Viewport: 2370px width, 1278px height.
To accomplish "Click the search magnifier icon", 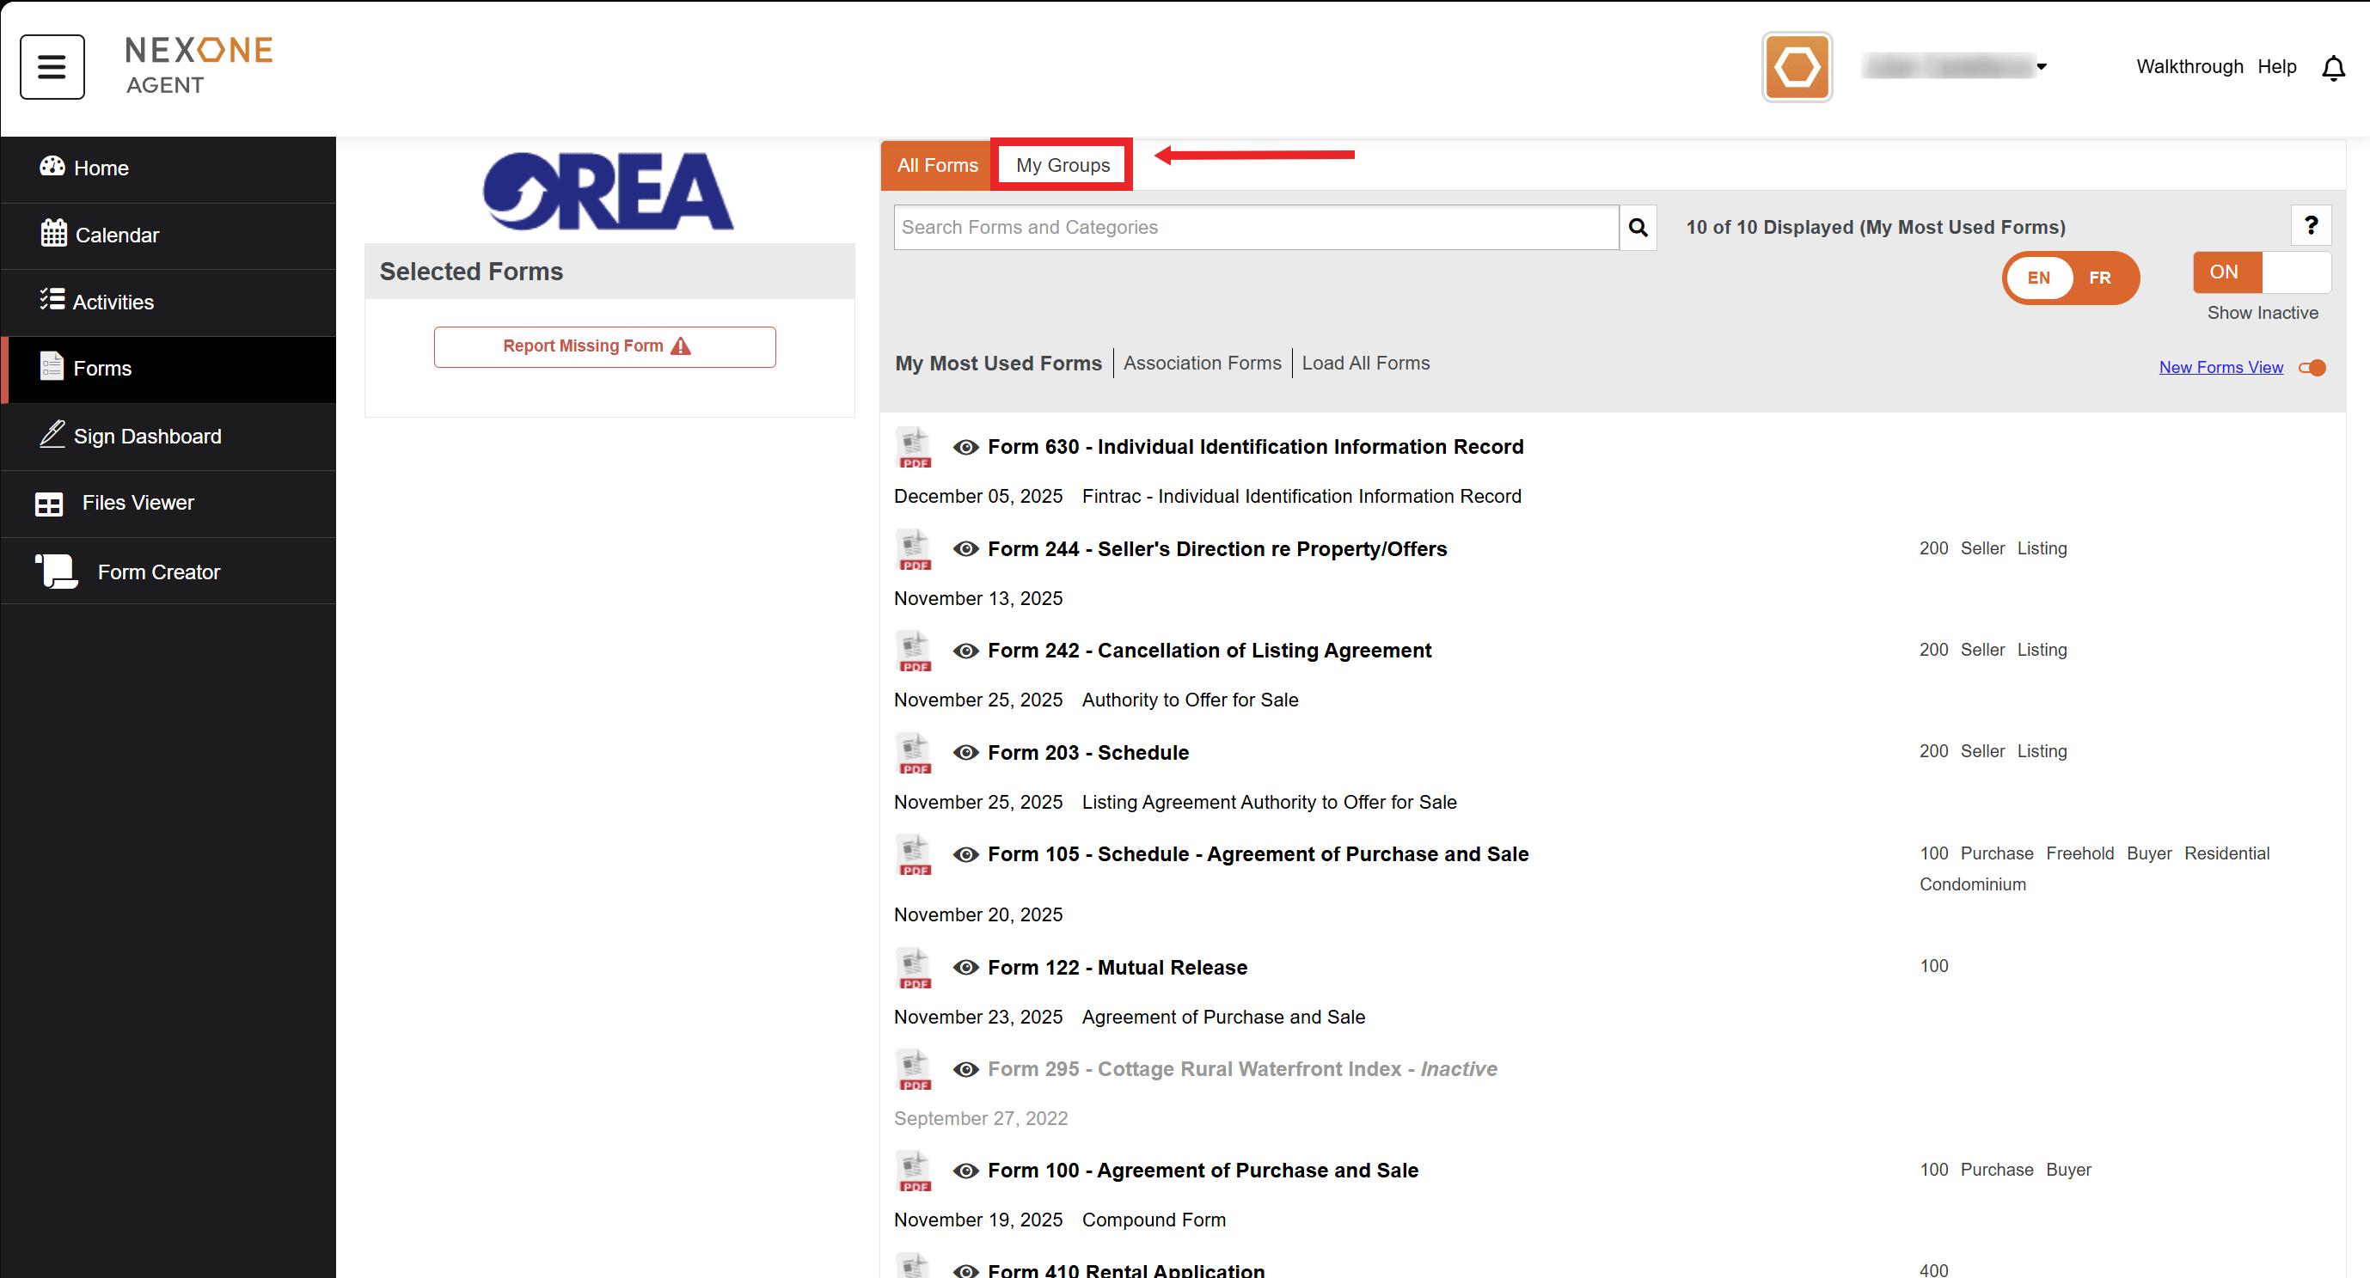I will pyautogui.click(x=1638, y=227).
